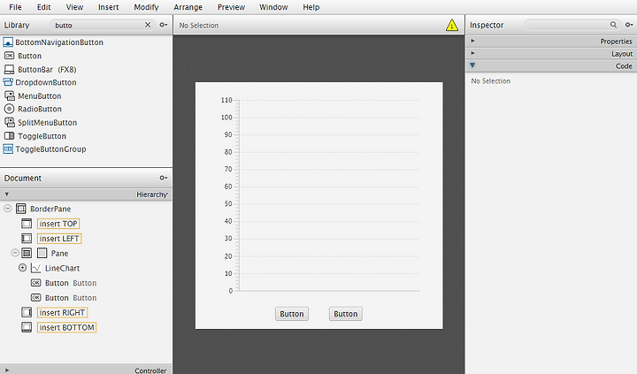
Task: Click the DropdownButton library icon
Action: pos(8,82)
